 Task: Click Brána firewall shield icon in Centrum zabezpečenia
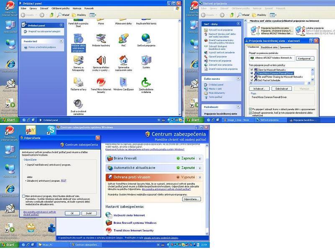point(110,159)
